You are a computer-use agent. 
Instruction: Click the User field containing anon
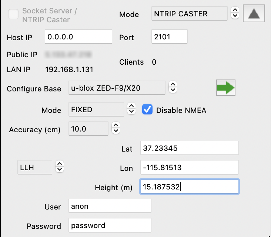(x=110, y=206)
